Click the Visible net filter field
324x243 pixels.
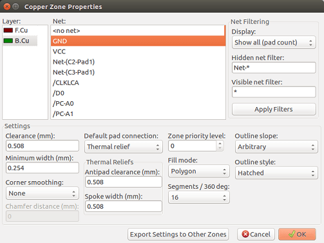coord(274,92)
